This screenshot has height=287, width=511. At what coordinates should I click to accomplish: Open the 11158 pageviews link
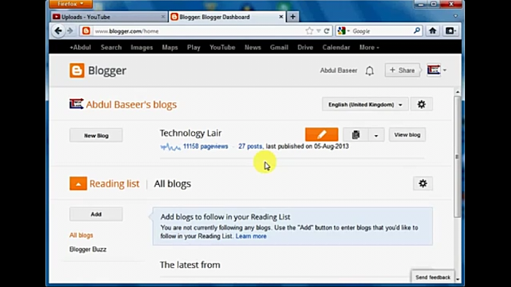click(x=205, y=147)
